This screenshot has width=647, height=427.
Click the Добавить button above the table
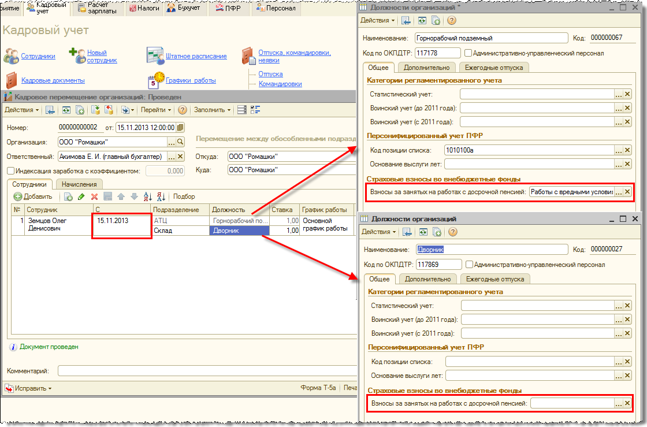coord(33,197)
